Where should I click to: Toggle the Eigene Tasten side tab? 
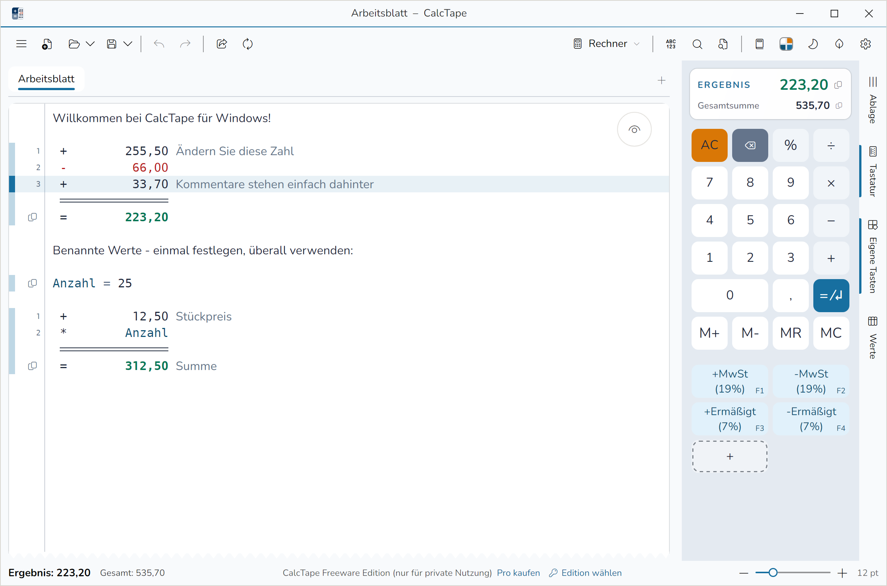(873, 256)
